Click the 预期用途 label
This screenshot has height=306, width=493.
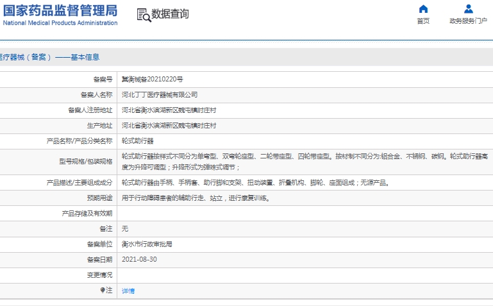pos(99,198)
